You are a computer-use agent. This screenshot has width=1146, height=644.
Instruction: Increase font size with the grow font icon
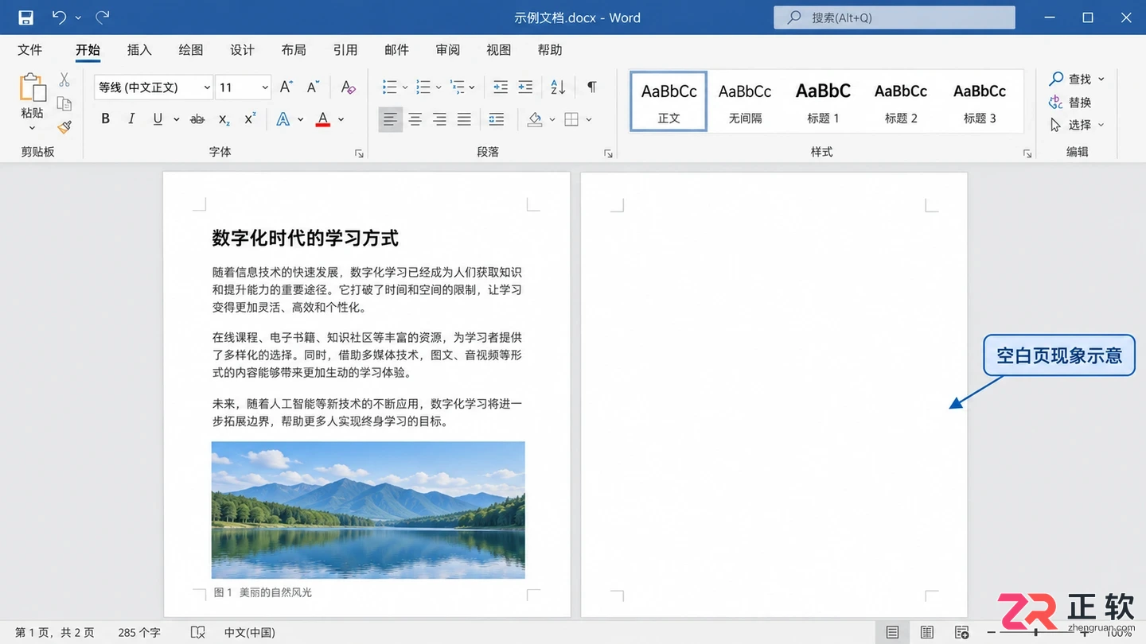[286, 87]
